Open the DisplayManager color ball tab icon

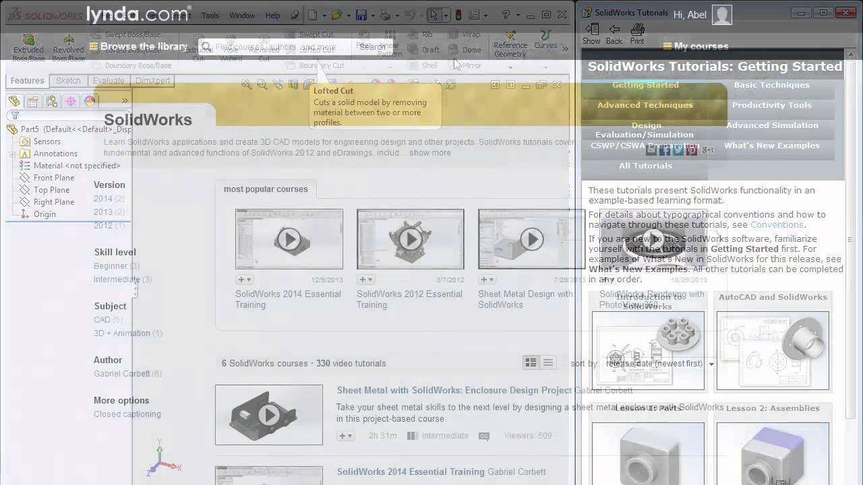click(x=90, y=101)
